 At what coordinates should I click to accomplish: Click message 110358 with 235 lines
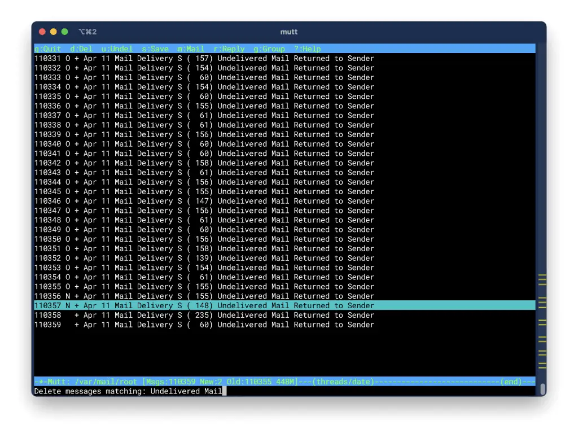click(x=204, y=315)
